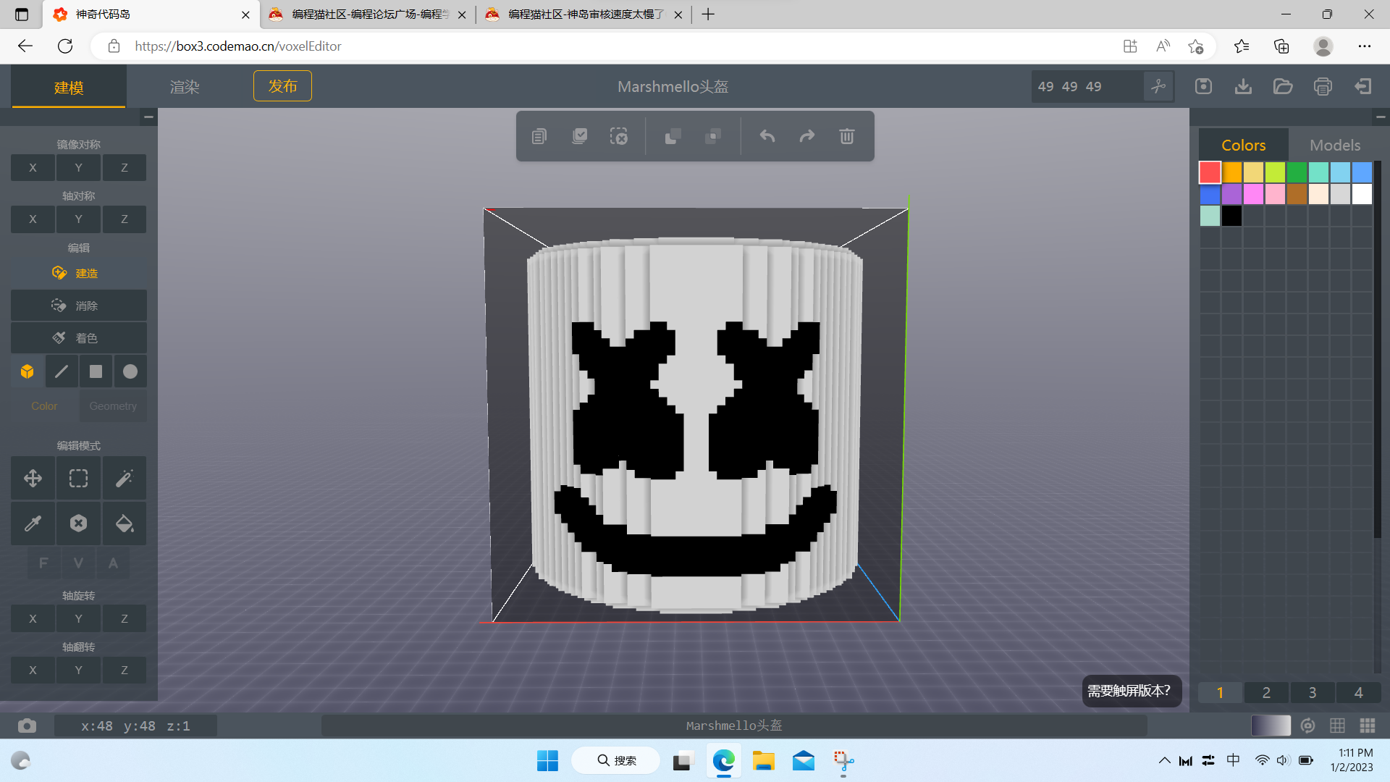Activate the 着色 paint mode
Viewport: 1390px width, 782px height.
tap(78, 338)
